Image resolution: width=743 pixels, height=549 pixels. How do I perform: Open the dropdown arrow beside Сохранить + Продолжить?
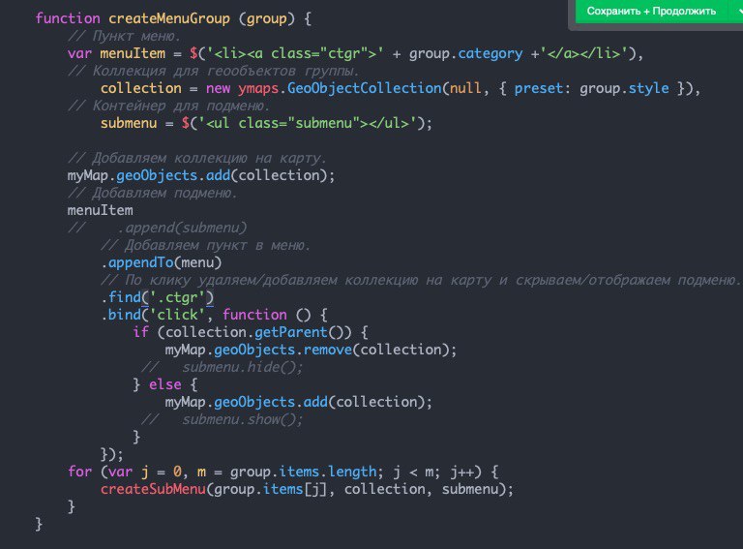point(737,11)
